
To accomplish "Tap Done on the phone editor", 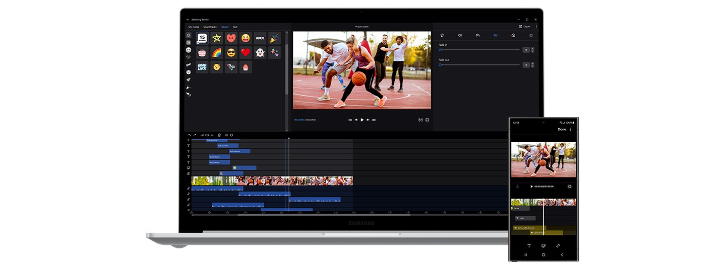I will [562, 129].
